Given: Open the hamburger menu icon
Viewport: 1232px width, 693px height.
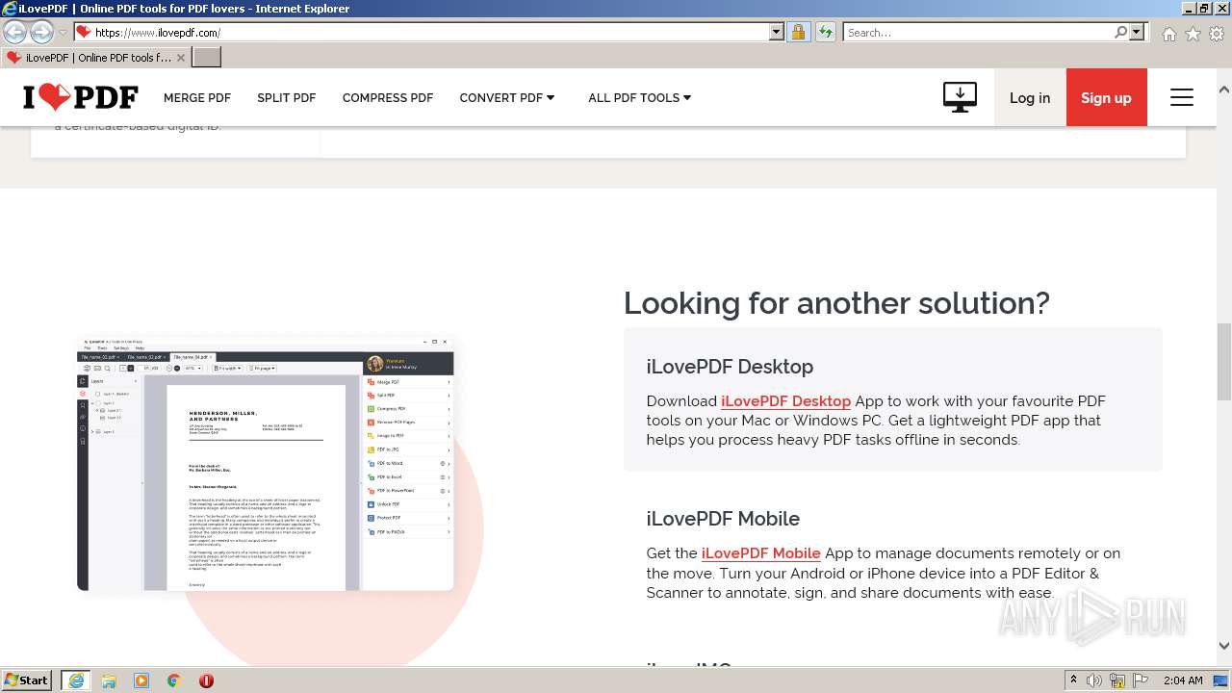Looking at the screenshot, I should point(1182,97).
